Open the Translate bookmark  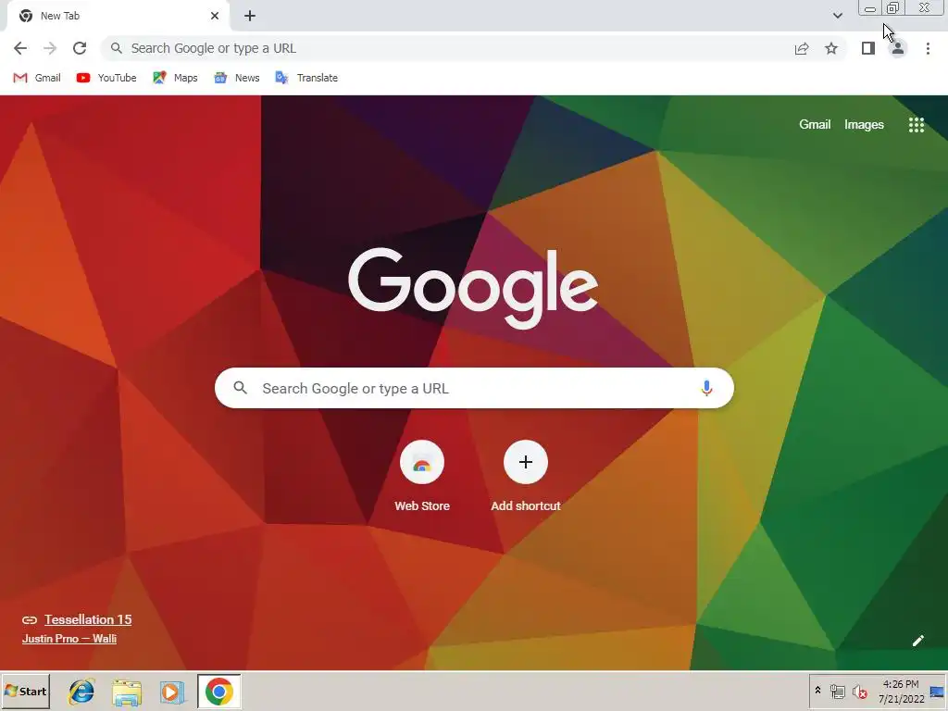coord(306,78)
